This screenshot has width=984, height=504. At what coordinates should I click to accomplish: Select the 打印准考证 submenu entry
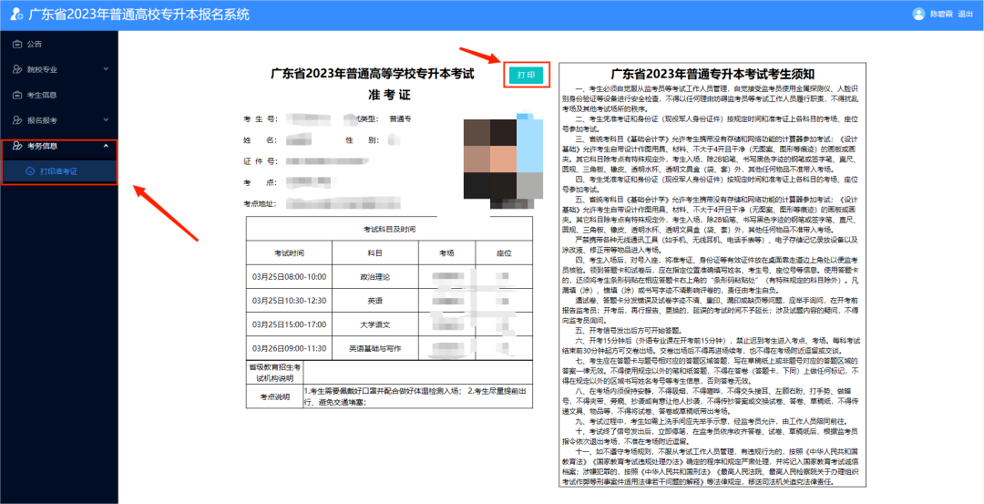(x=58, y=171)
